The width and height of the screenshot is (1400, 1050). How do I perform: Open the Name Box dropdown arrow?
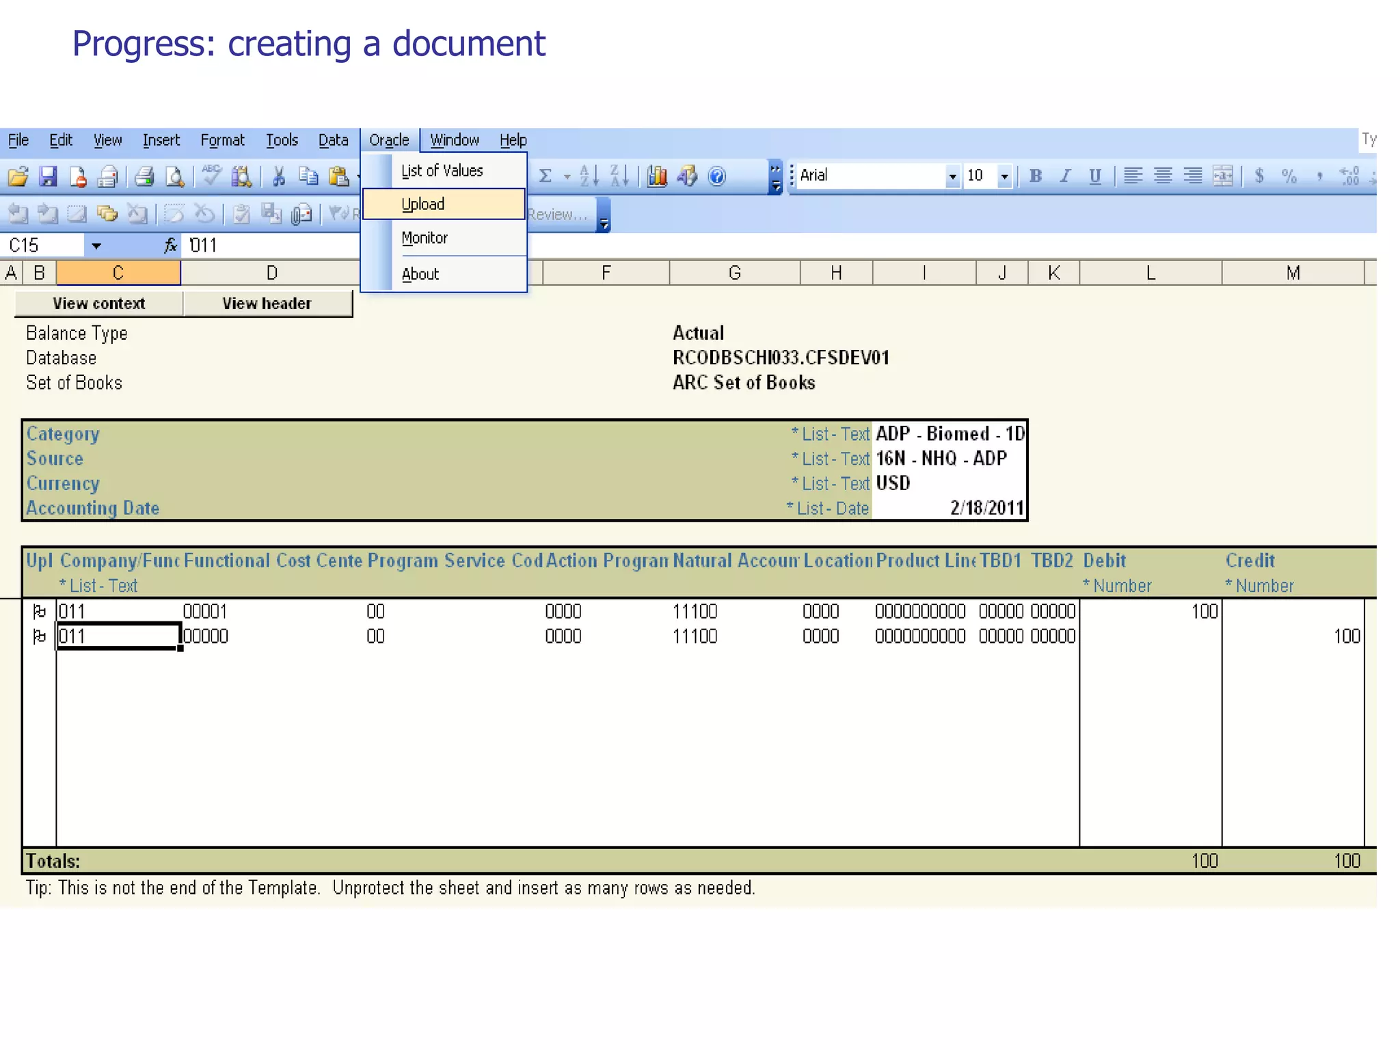[x=96, y=245]
